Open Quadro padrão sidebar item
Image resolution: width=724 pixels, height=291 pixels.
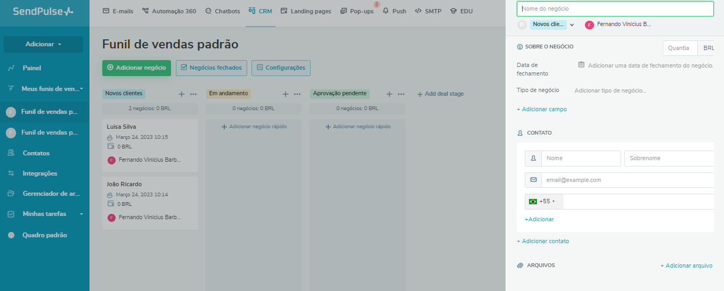[x=45, y=235]
